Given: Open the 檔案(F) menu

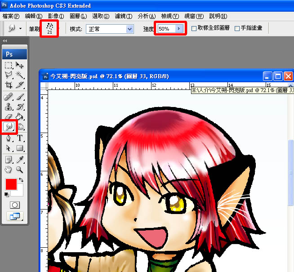Looking at the screenshot, I should pyautogui.click(x=11, y=16).
